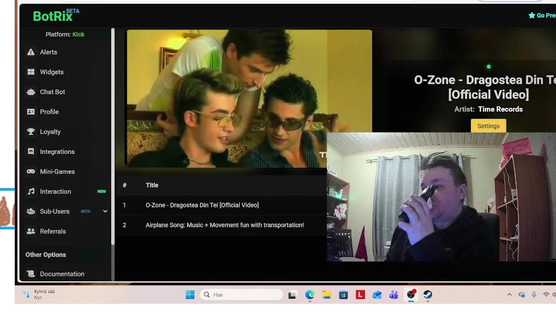Click the Go Premium star icon
The height and width of the screenshot is (313, 556).
532,16
